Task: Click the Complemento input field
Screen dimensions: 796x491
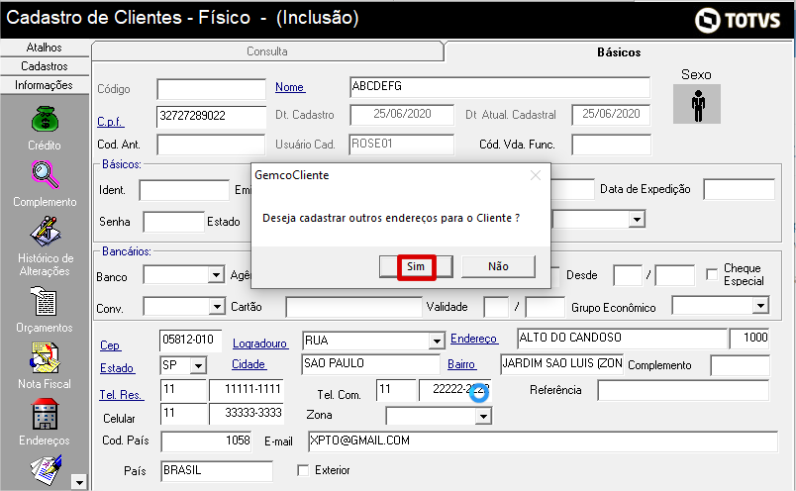Action: pyautogui.click(x=740, y=365)
